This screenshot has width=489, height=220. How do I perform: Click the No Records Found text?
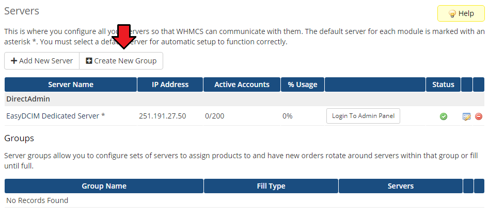37,200
